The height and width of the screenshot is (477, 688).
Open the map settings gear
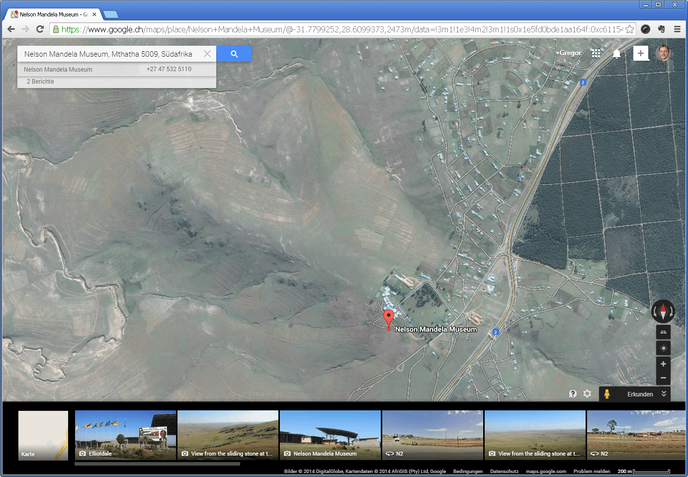click(588, 393)
